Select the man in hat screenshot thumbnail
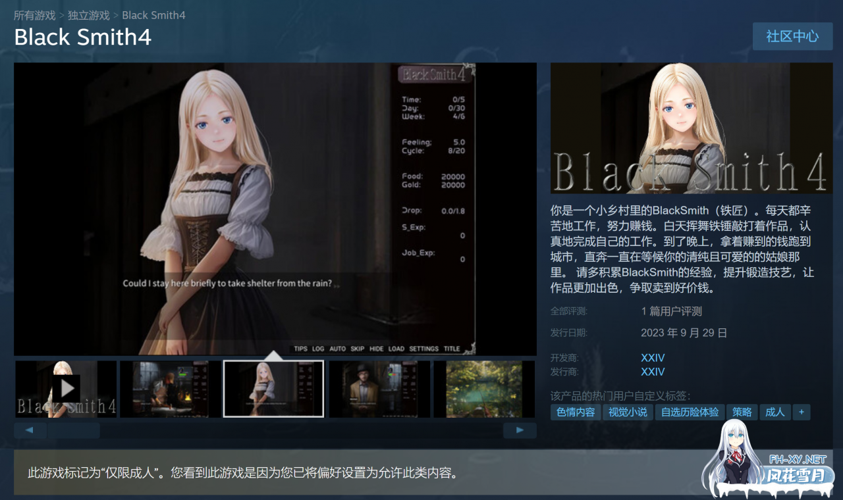The height and width of the screenshot is (500, 843). [379, 389]
